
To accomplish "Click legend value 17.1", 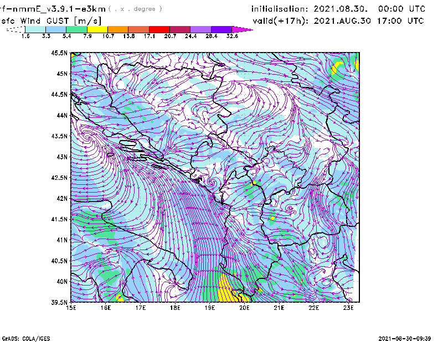I will tap(150, 36).
